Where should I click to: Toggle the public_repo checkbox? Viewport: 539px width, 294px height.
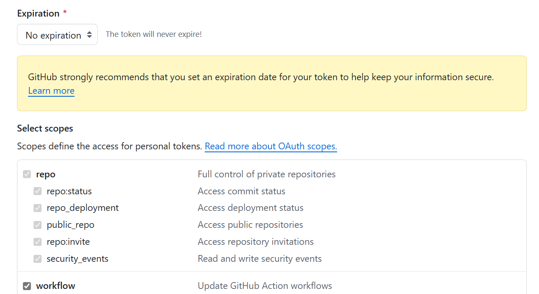click(38, 225)
